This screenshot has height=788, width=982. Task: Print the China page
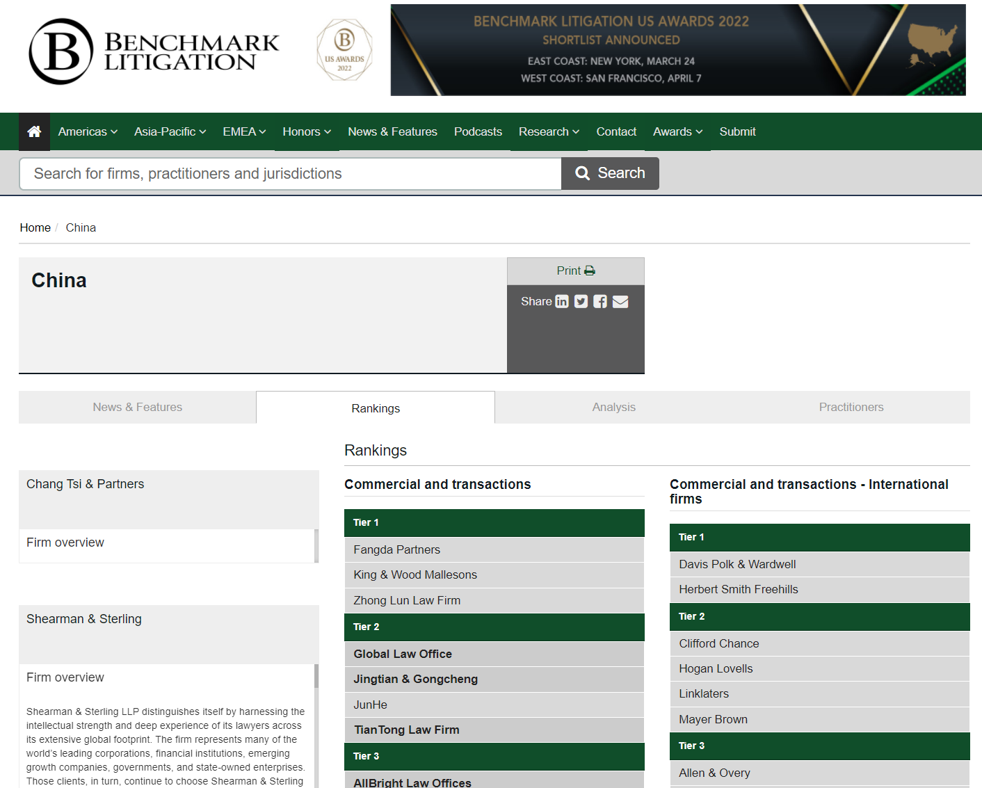576,271
